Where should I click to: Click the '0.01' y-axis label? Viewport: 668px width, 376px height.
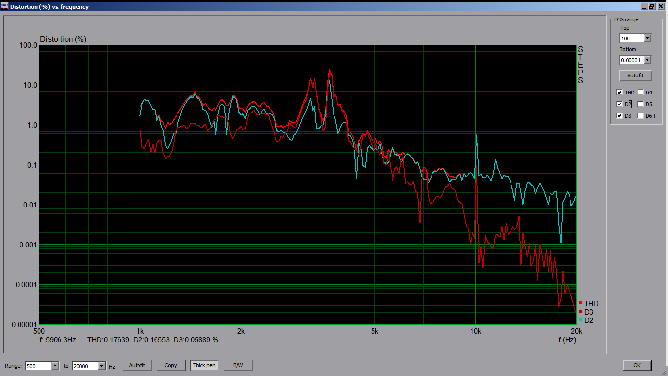coord(31,205)
